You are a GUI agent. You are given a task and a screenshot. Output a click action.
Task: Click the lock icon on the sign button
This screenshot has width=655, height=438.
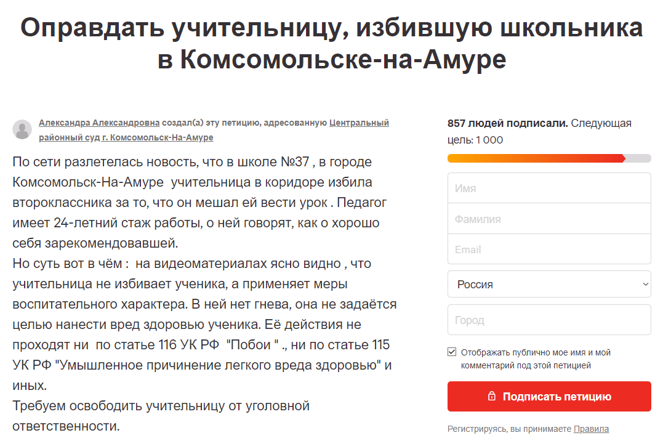(x=491, y=396)
